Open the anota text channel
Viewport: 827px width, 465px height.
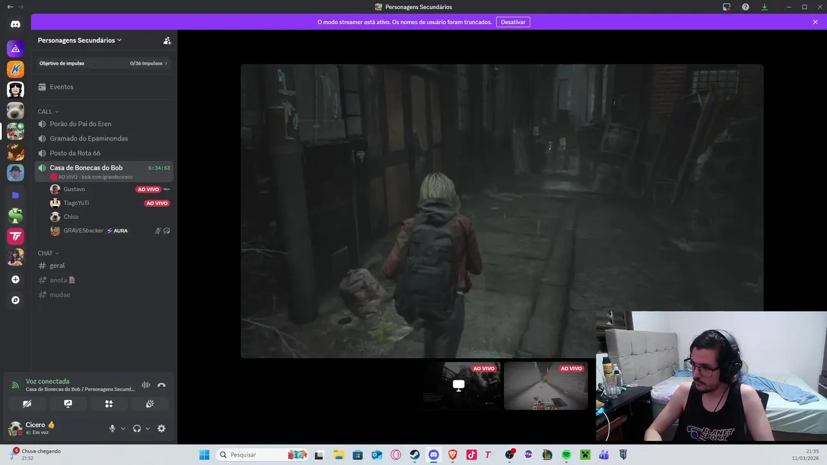pos(103,280)
